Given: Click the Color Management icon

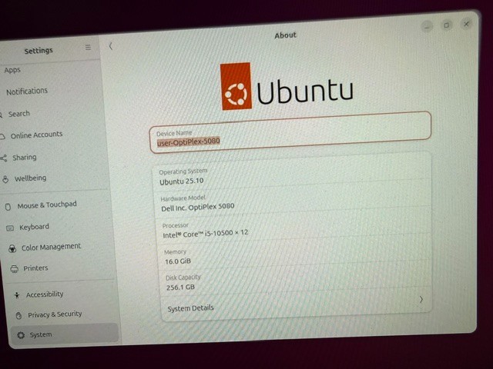Looking at the screenshot, I should point(12,249).
